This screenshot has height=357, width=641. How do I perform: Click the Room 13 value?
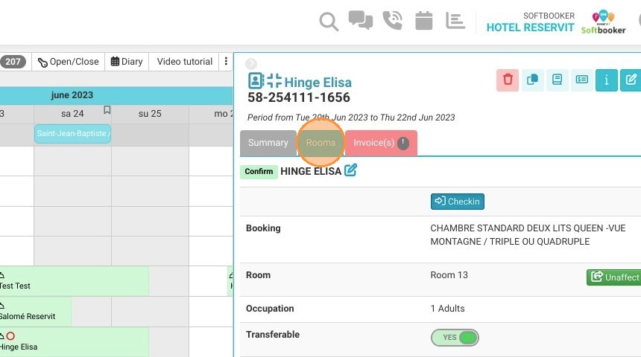449,275
